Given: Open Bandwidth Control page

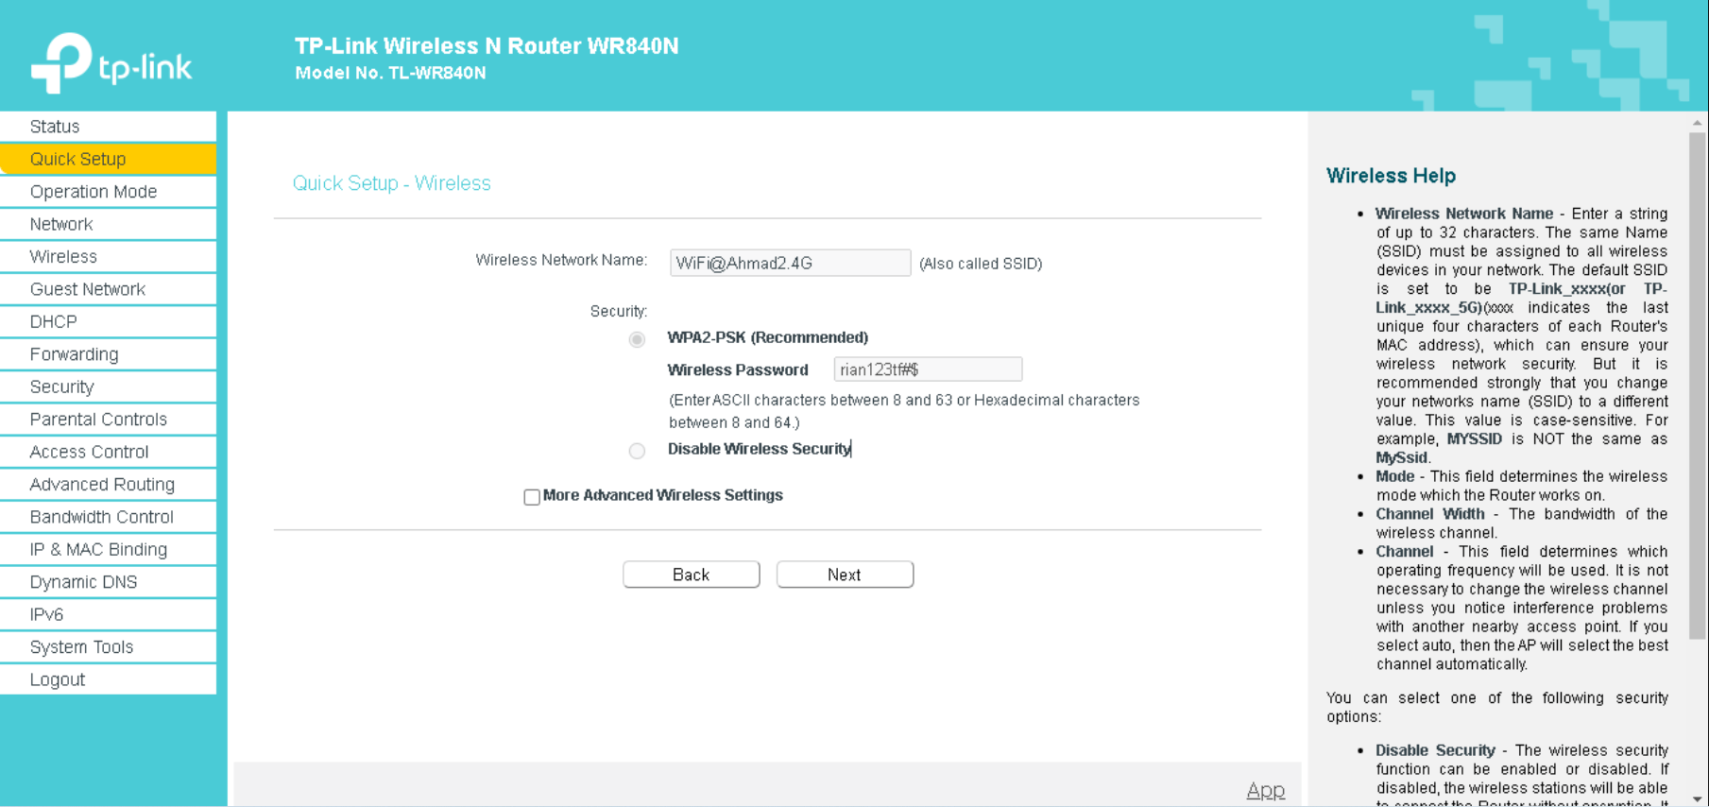Looking at the screenshot, I should coord(108,517).
